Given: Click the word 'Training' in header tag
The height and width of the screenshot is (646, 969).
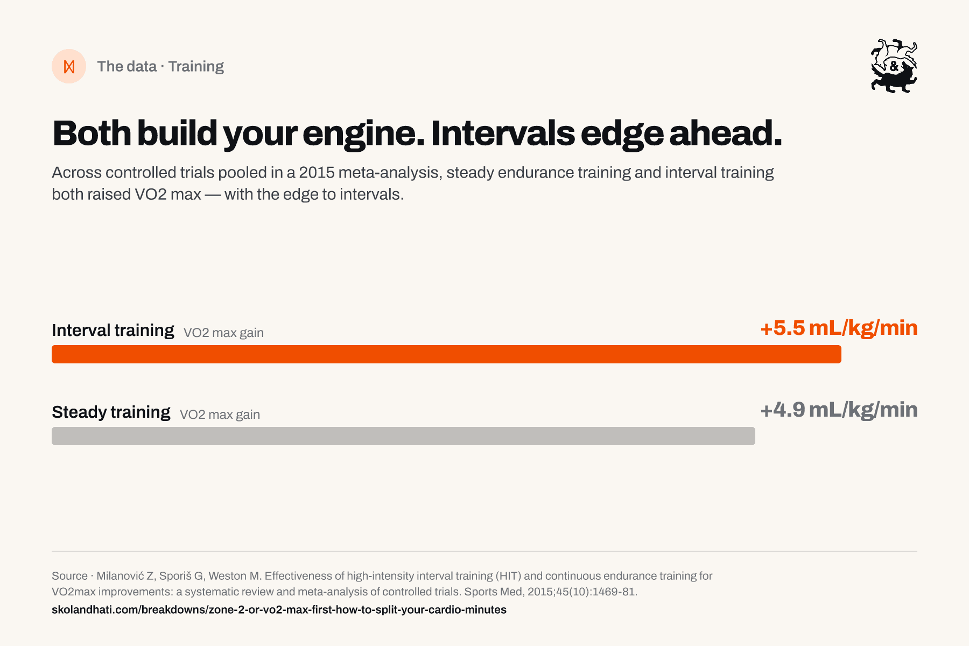Looking at the screenshot, I should pyautogui.click(x=196, y=66).
